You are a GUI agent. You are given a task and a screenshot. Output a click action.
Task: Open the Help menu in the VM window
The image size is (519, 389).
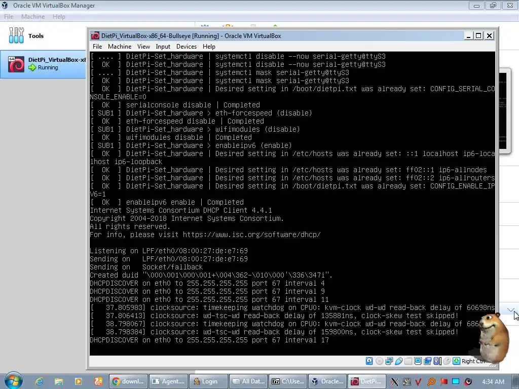click(209, 47)
